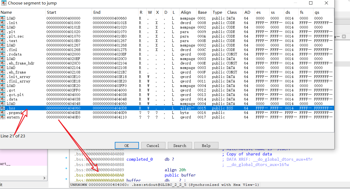Select the .got segment icon
The height and width of the screenshot is (189, 350).
(3, 90)
